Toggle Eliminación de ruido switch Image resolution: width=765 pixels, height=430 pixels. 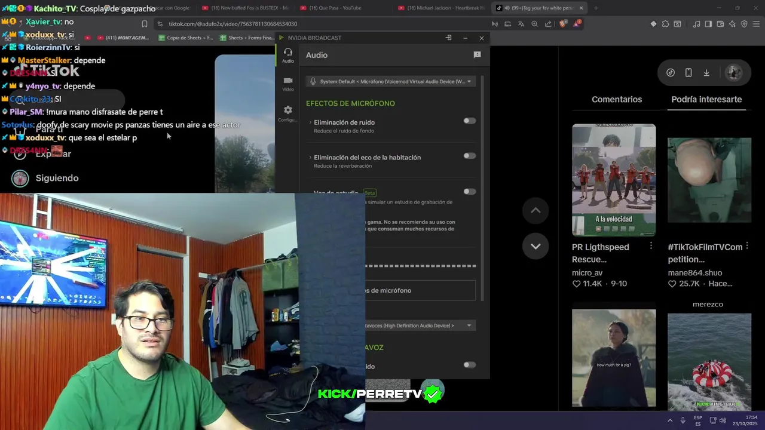[470, 121]
